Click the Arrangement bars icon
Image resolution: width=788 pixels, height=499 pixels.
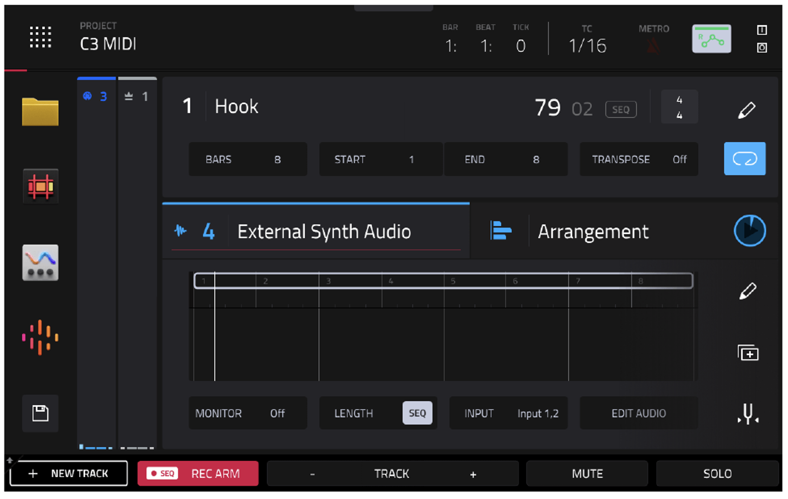click(x=501, y=231)
